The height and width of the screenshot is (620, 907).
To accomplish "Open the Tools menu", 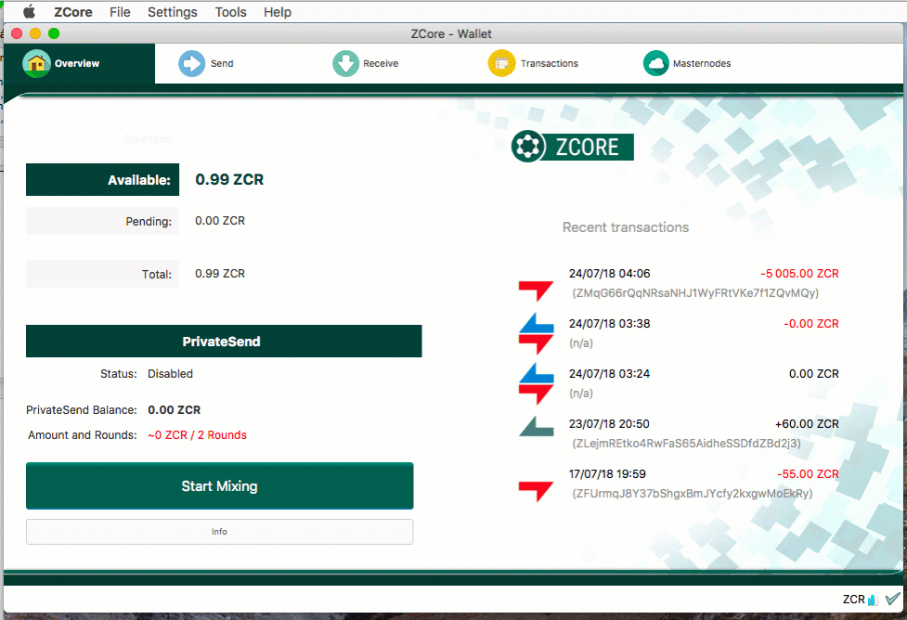I will [x=231, y=11].
